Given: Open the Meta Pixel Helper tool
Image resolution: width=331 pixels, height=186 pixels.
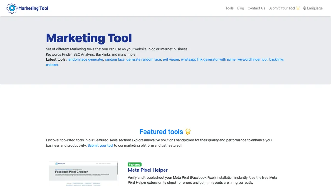Looking at the screenshot, I should click(147, 170).
